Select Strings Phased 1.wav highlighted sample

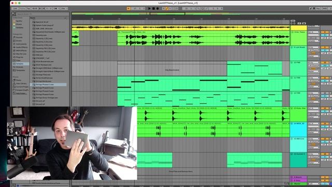(48, 84)
